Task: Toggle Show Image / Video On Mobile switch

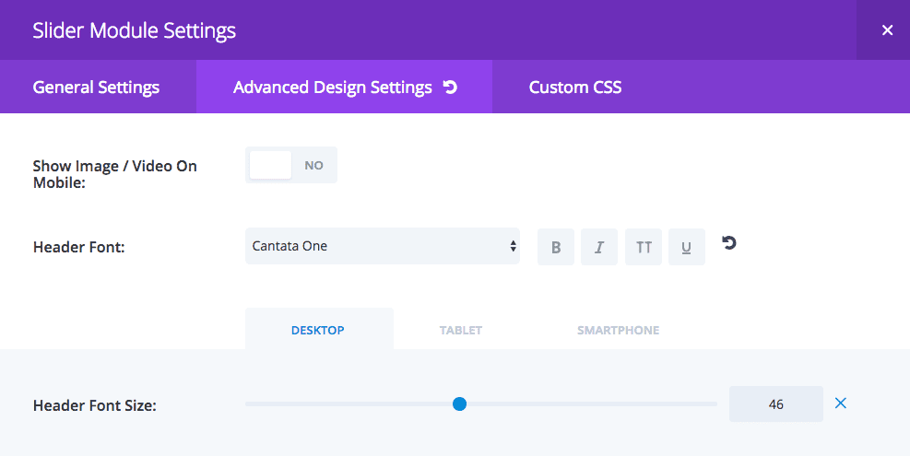Action: coord(291,165)
